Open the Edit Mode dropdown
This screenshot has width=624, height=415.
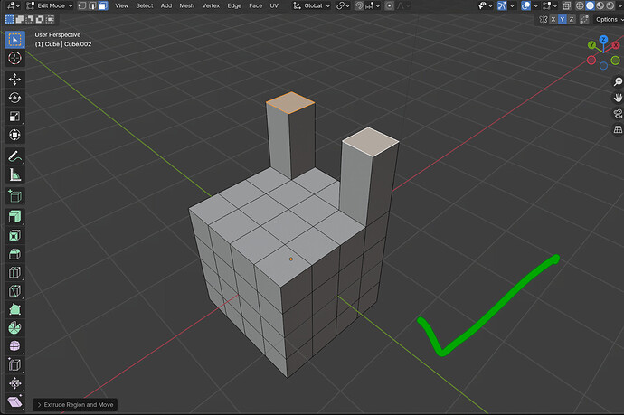(50, 5)
